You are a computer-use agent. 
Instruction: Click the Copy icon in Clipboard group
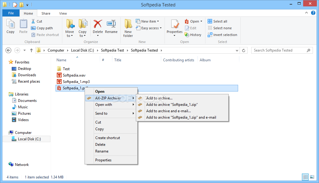(x=10, y=24)
